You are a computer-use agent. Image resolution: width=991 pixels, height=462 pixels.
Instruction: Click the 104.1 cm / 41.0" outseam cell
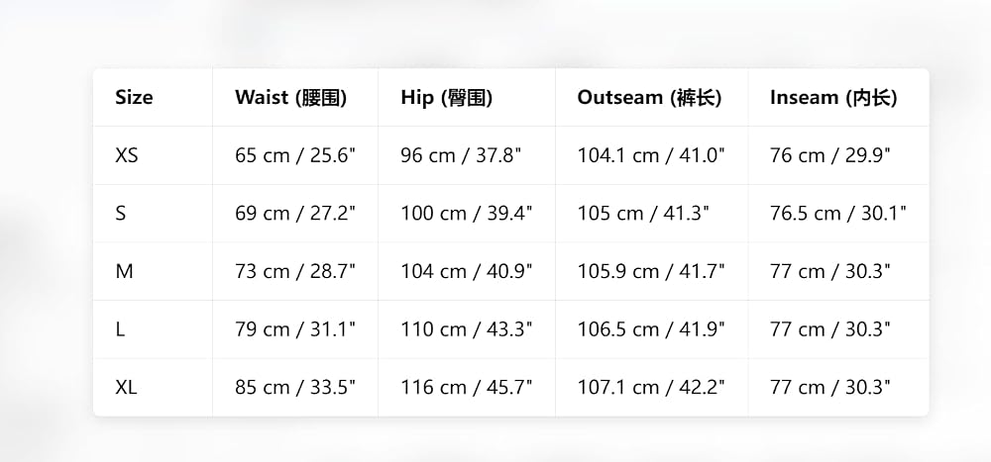pos(651,155)
